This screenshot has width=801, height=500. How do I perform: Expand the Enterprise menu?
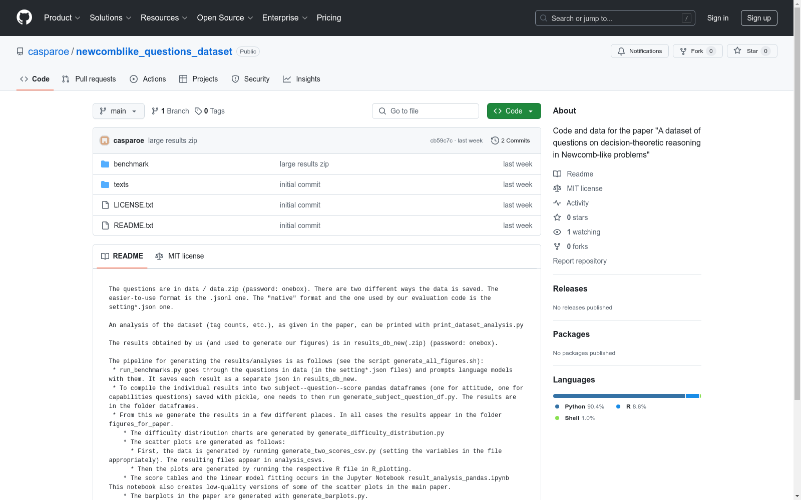point(285,17)
